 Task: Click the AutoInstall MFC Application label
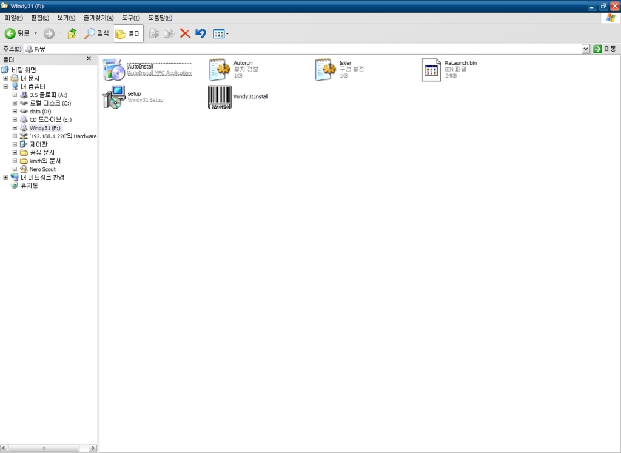[159, 73]
